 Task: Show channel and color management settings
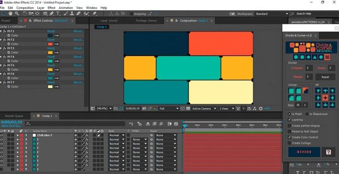pyautogui.click(x=155, y=108)
